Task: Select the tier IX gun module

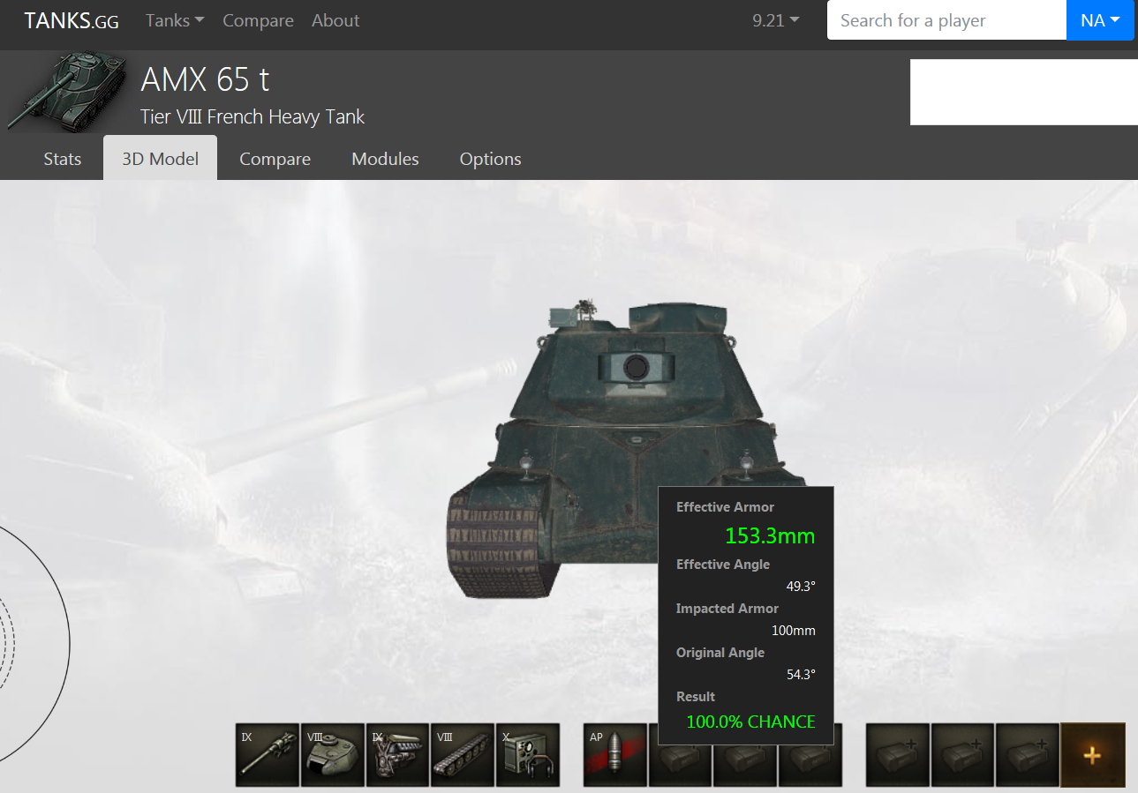Action: (268, 754)
